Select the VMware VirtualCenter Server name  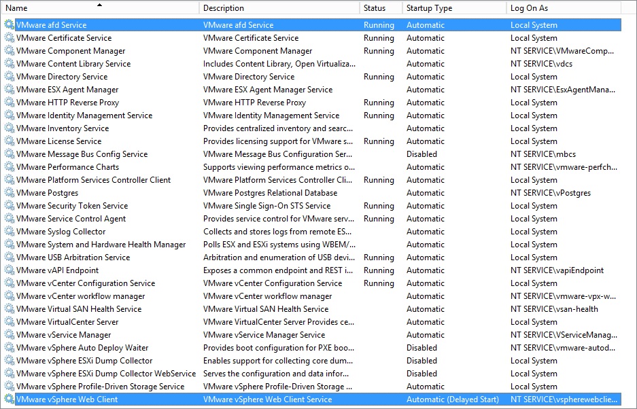coord(67,322)
